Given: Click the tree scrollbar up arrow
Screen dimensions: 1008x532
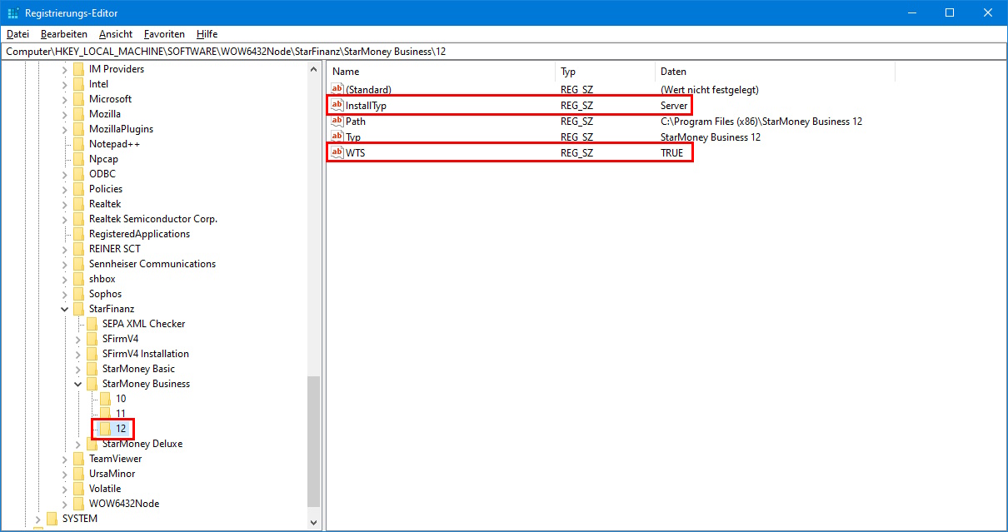Looking at the screenshot, I should tap(313, 69).
